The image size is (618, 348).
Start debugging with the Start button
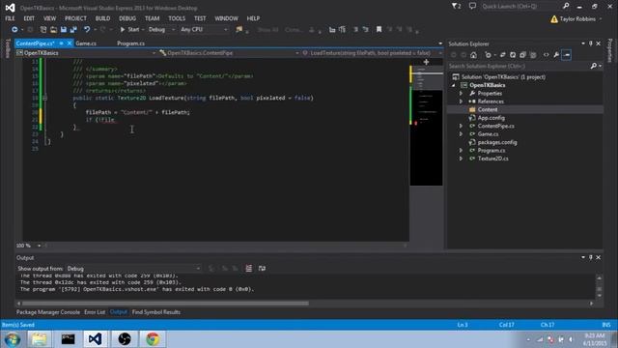pyautogui.click(x=129, y=30)
